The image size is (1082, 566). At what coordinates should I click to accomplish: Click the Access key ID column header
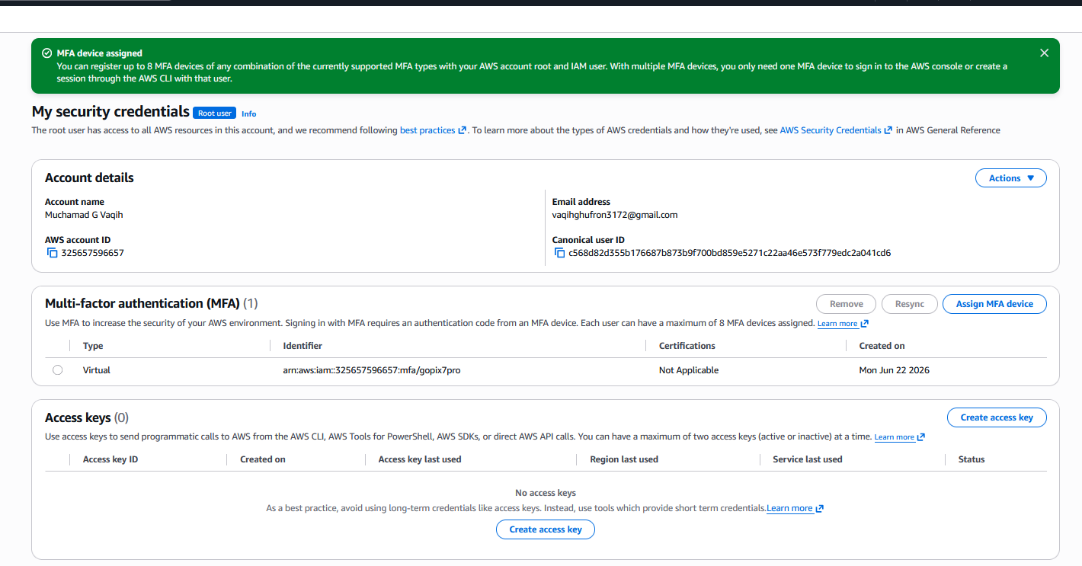[x=110, y=459]
